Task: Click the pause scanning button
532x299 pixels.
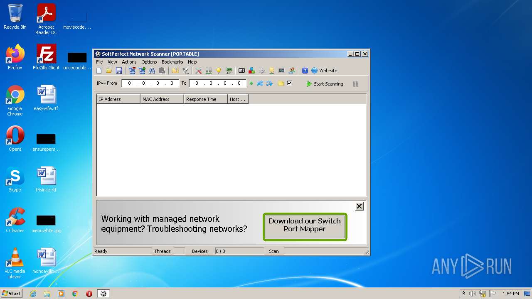Action: pos(356,84)
